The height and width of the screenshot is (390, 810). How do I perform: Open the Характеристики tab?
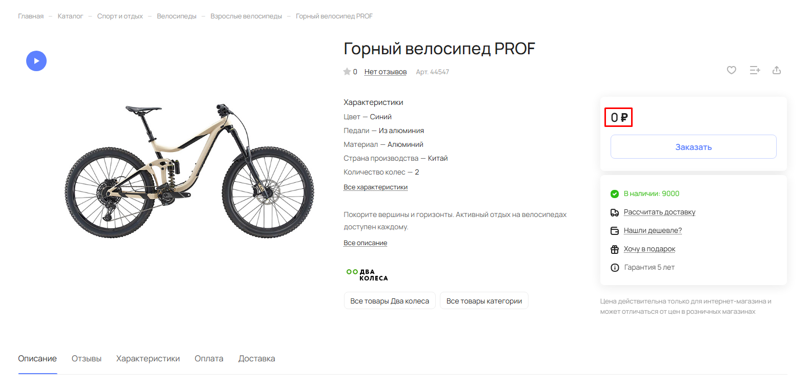pyautogui.click(x=148, y=359)
